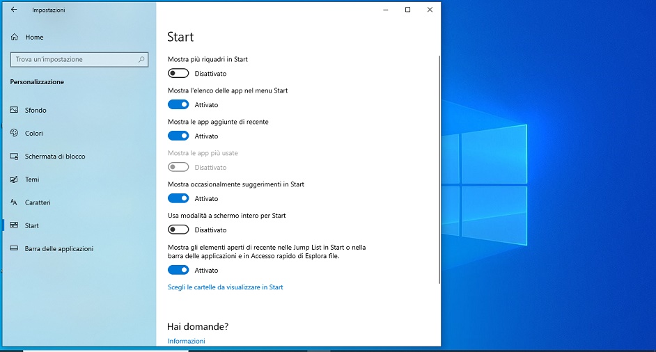Turn off Mostra le app aggiunte di recente
656x352 pixels.
pos(178,136)
